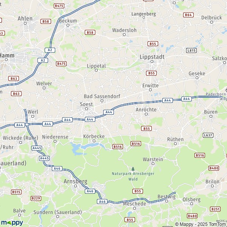
Task: Click the Brilon town marker
Action: [212, 186]
